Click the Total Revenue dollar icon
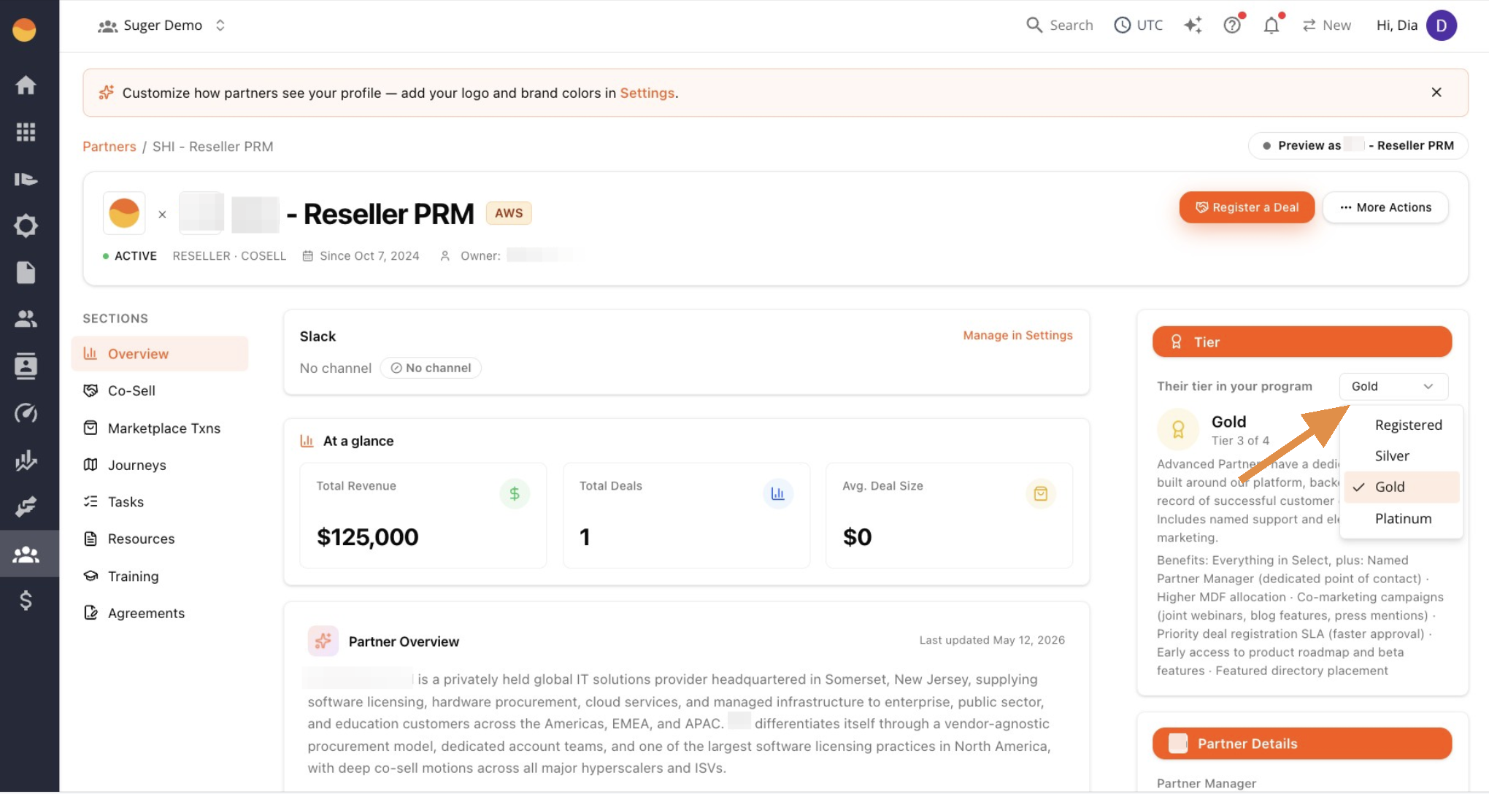Viewport: 1489px width, 794px height. pos(515,494)
